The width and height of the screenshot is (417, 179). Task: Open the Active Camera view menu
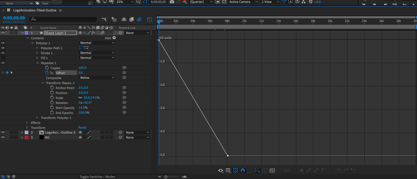(x=239, y=2)
